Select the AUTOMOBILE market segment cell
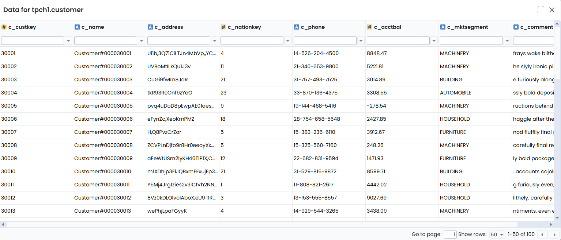The height and width of the screenshot is (240, 561). (x=475, y=93)
